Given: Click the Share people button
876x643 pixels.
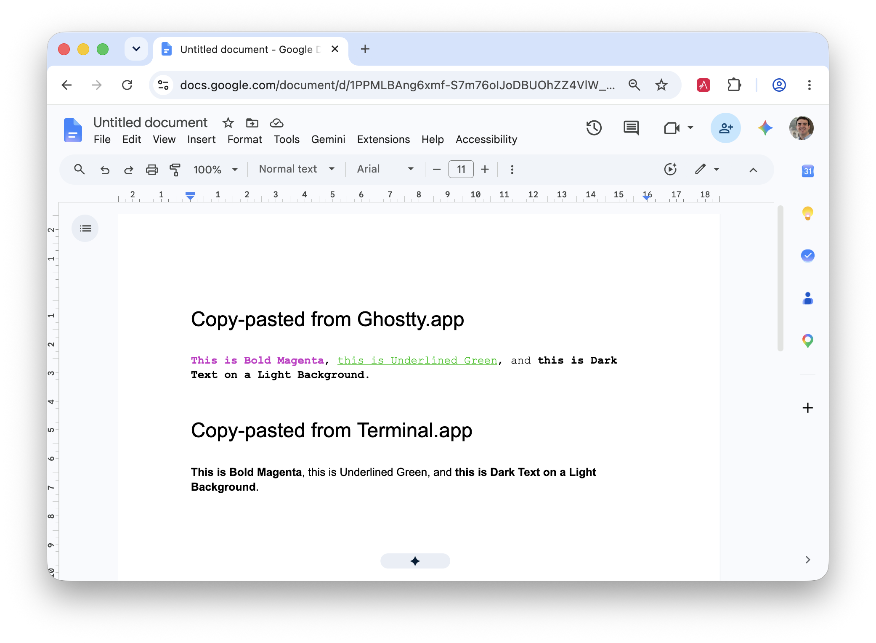Looking at the screenshot, I should point(725,128).
